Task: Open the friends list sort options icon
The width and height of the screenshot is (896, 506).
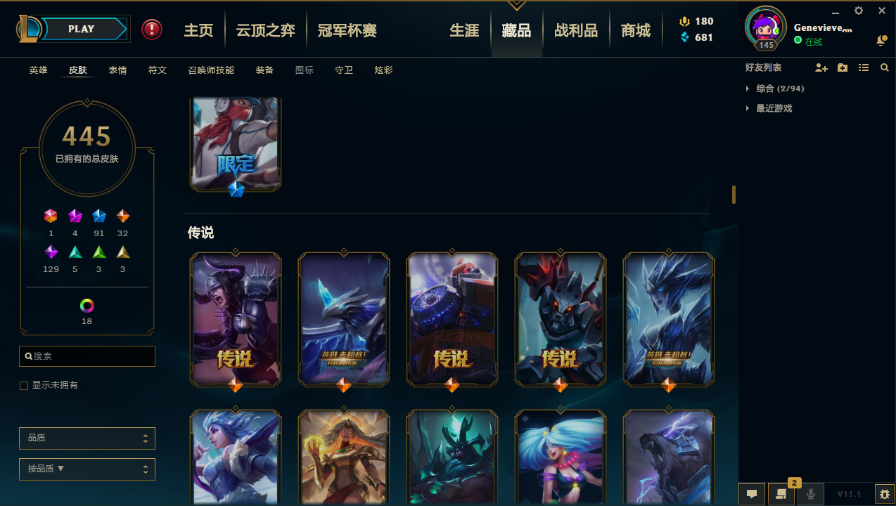Action: (x=864, y=67)
